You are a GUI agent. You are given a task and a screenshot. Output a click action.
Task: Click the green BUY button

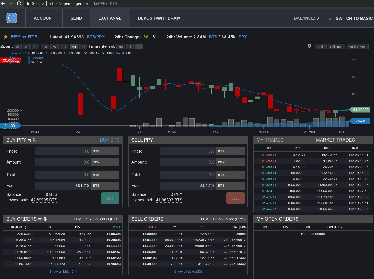tap(110, 198)
